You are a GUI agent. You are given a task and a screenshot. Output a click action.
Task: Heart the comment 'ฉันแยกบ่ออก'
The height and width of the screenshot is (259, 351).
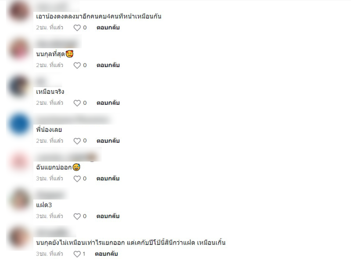(x=77, y=179)
